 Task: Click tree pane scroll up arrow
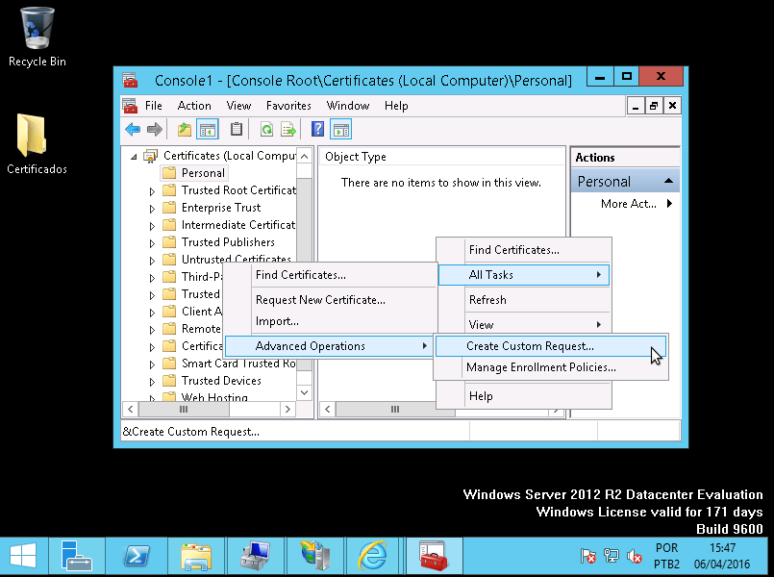(x=305, y=157)
